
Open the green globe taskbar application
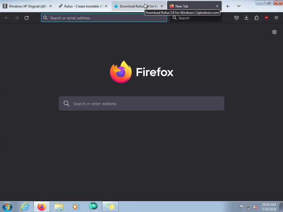click(93, 206)
